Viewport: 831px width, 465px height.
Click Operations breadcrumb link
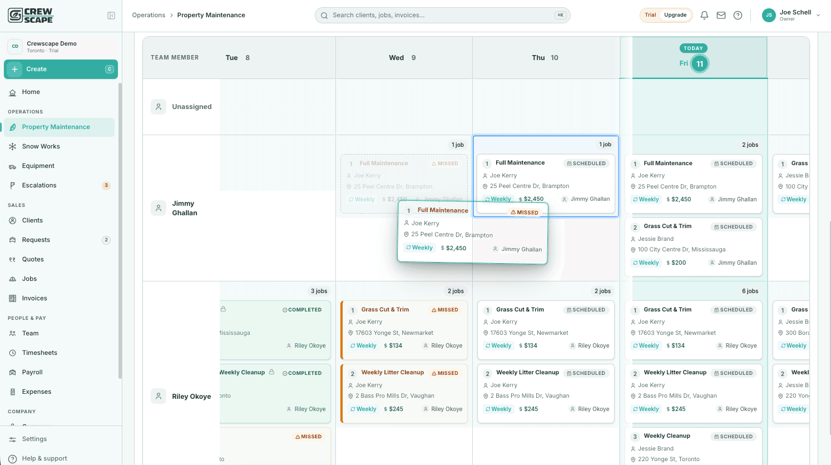[x=149, y=15]
